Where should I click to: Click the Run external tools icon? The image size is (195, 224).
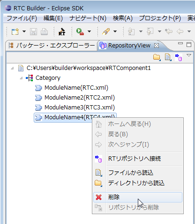80,31
